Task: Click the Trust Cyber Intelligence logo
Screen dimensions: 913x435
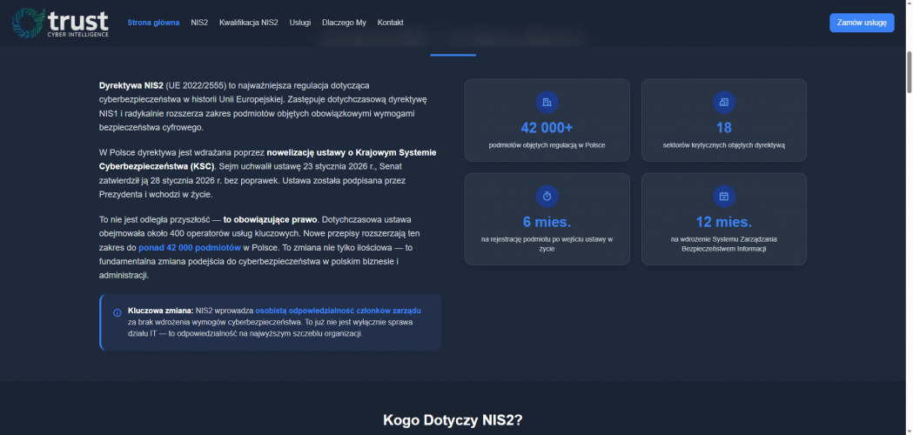Action: click(61, 23)
